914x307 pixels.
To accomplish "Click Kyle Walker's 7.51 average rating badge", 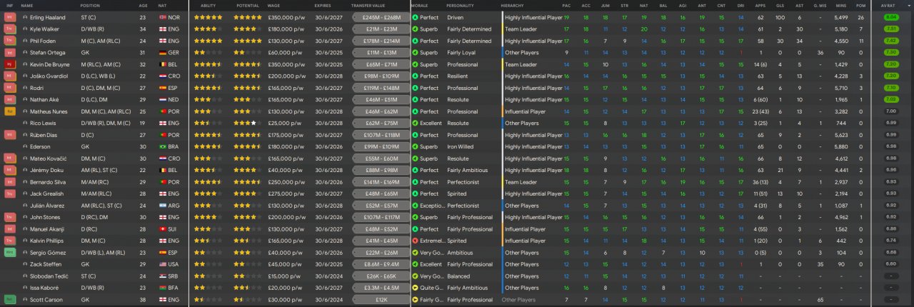I will (890, 29).
